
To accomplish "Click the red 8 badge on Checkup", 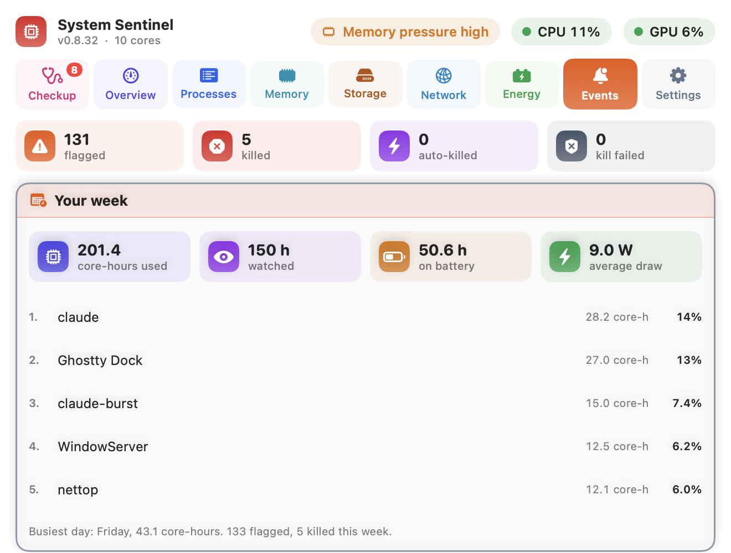I will (x=74, y=70).
